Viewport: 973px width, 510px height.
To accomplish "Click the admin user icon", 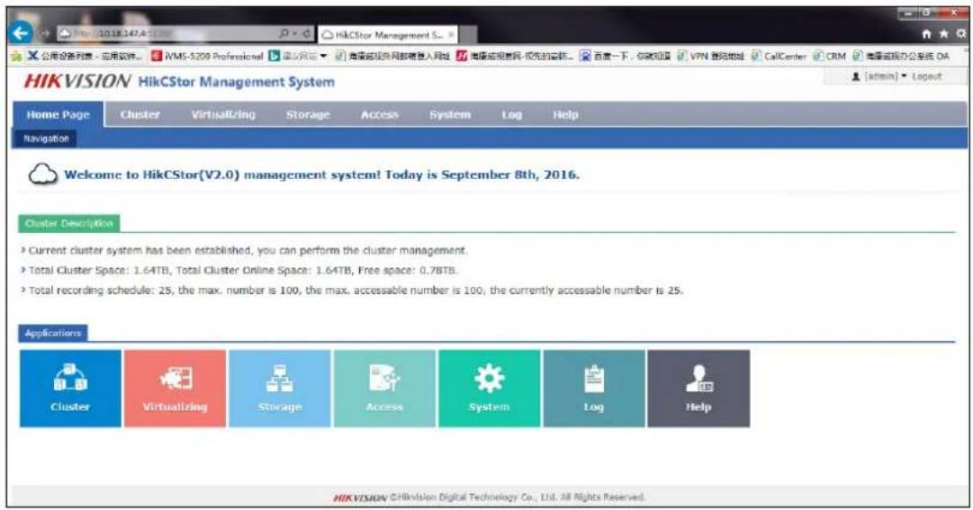I will tap(856, 76).
